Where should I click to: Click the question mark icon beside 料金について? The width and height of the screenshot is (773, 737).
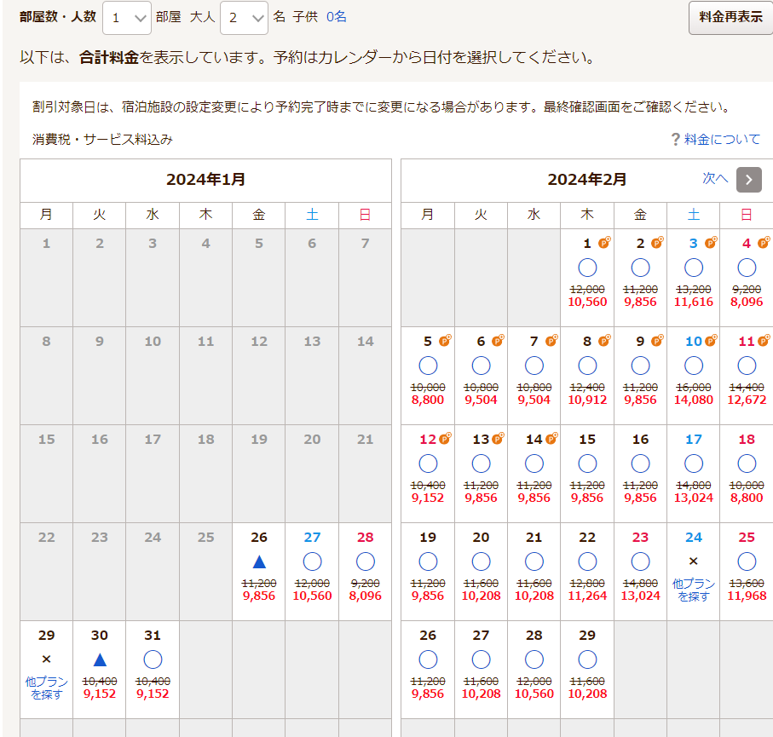pyautogui.click(x=675, y=140)
